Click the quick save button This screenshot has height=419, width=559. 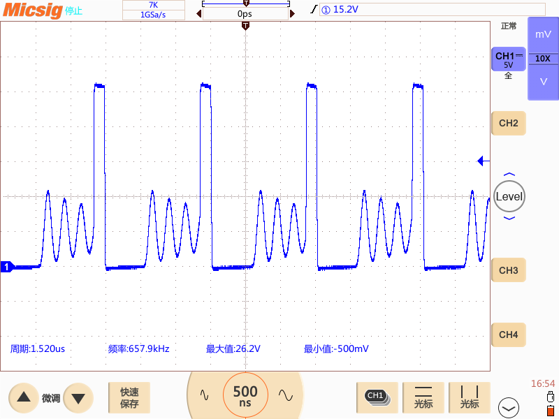[129, 397]
